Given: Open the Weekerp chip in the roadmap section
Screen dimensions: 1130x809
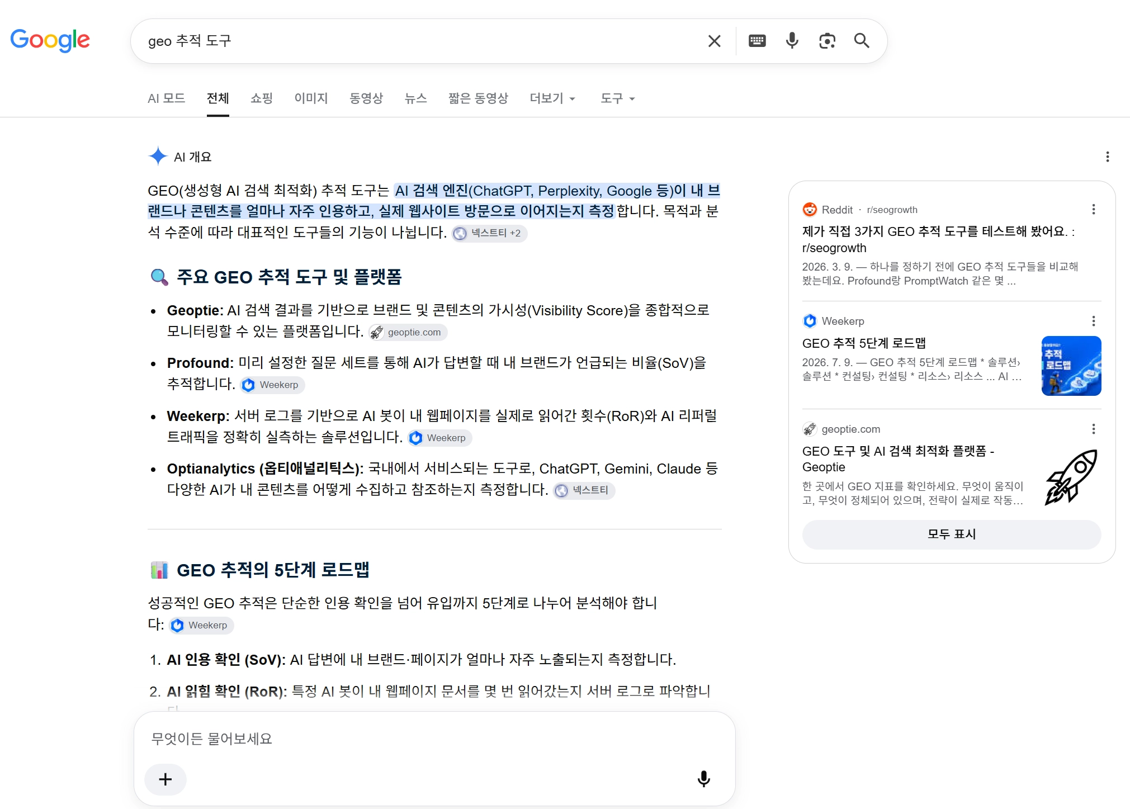Looking at the screenshot, I should [201, 625].
